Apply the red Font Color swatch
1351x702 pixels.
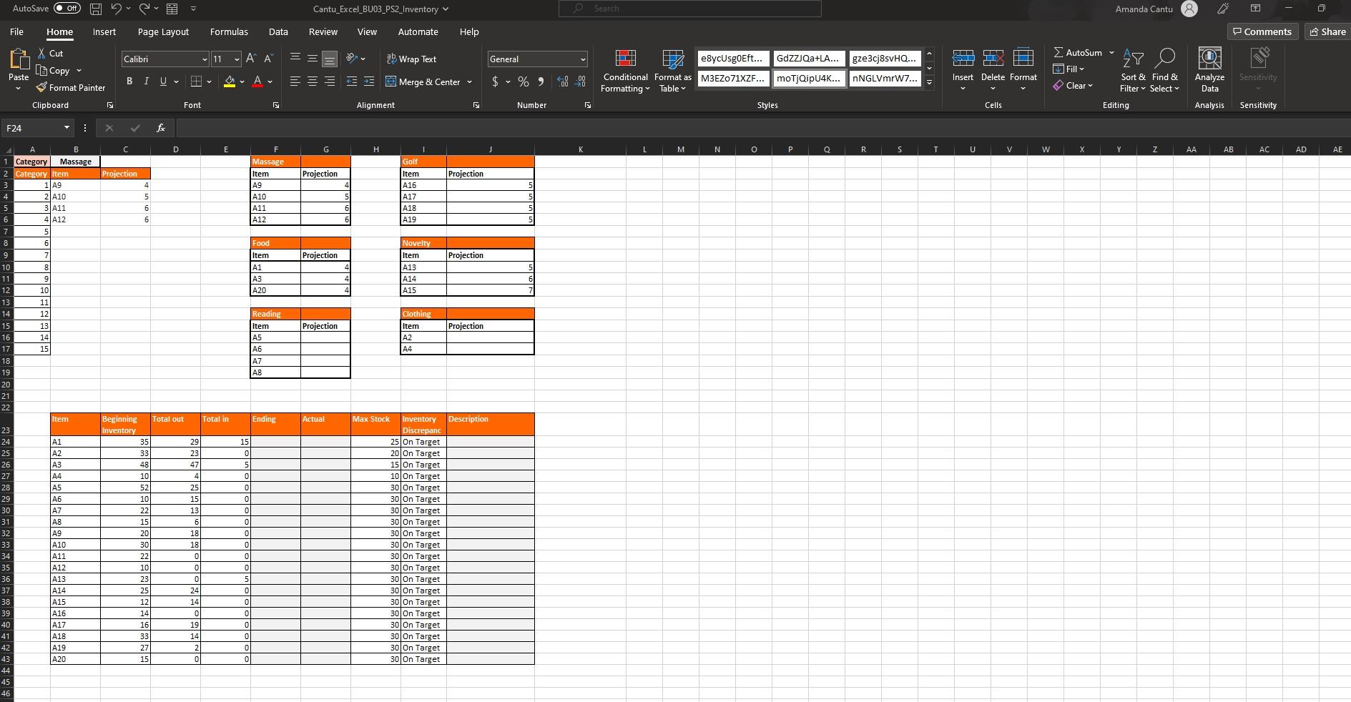pyautogui.click(x=258, y=81)
